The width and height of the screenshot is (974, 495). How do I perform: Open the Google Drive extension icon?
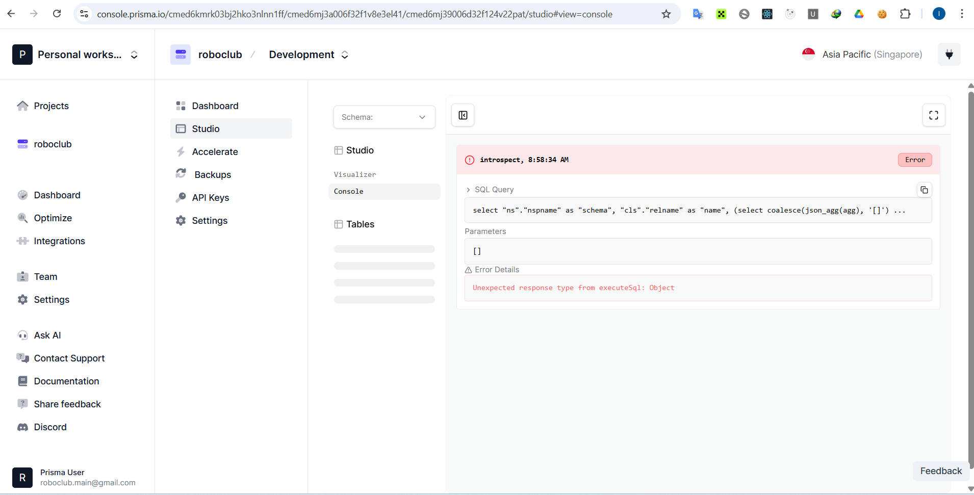(859, 14)
